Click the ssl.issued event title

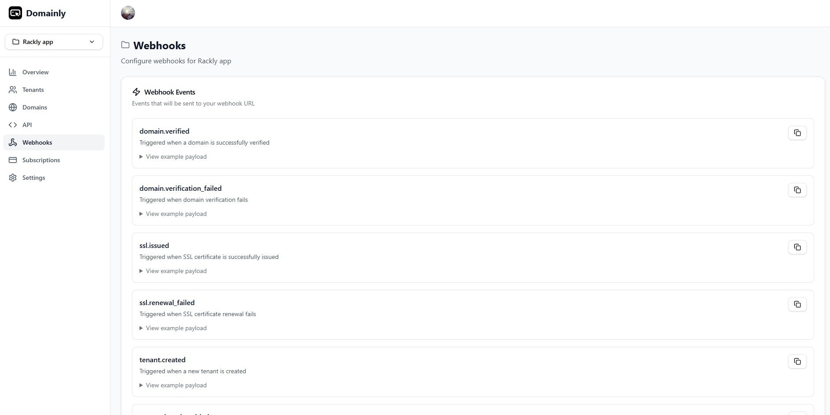[x=154, y=245]
